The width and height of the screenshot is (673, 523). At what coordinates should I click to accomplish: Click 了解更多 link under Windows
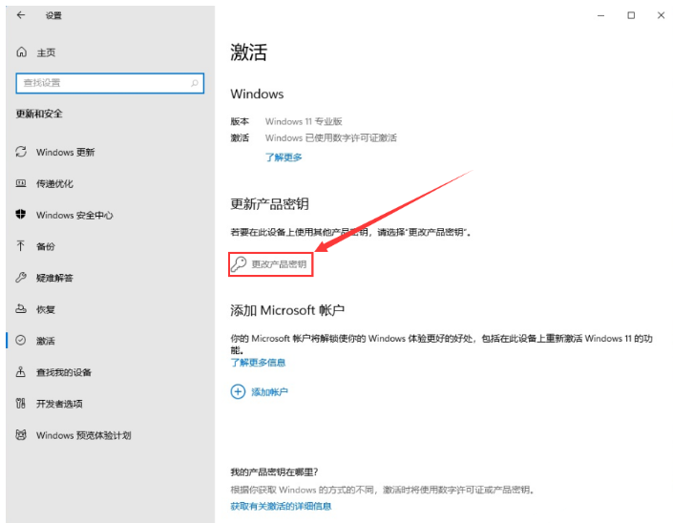pos(284,157)
